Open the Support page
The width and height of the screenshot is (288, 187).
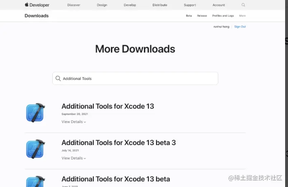(190, 5)
